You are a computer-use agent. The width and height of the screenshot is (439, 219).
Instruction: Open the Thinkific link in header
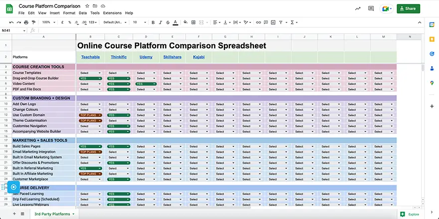pyautogui.click(x=119, y=57)
